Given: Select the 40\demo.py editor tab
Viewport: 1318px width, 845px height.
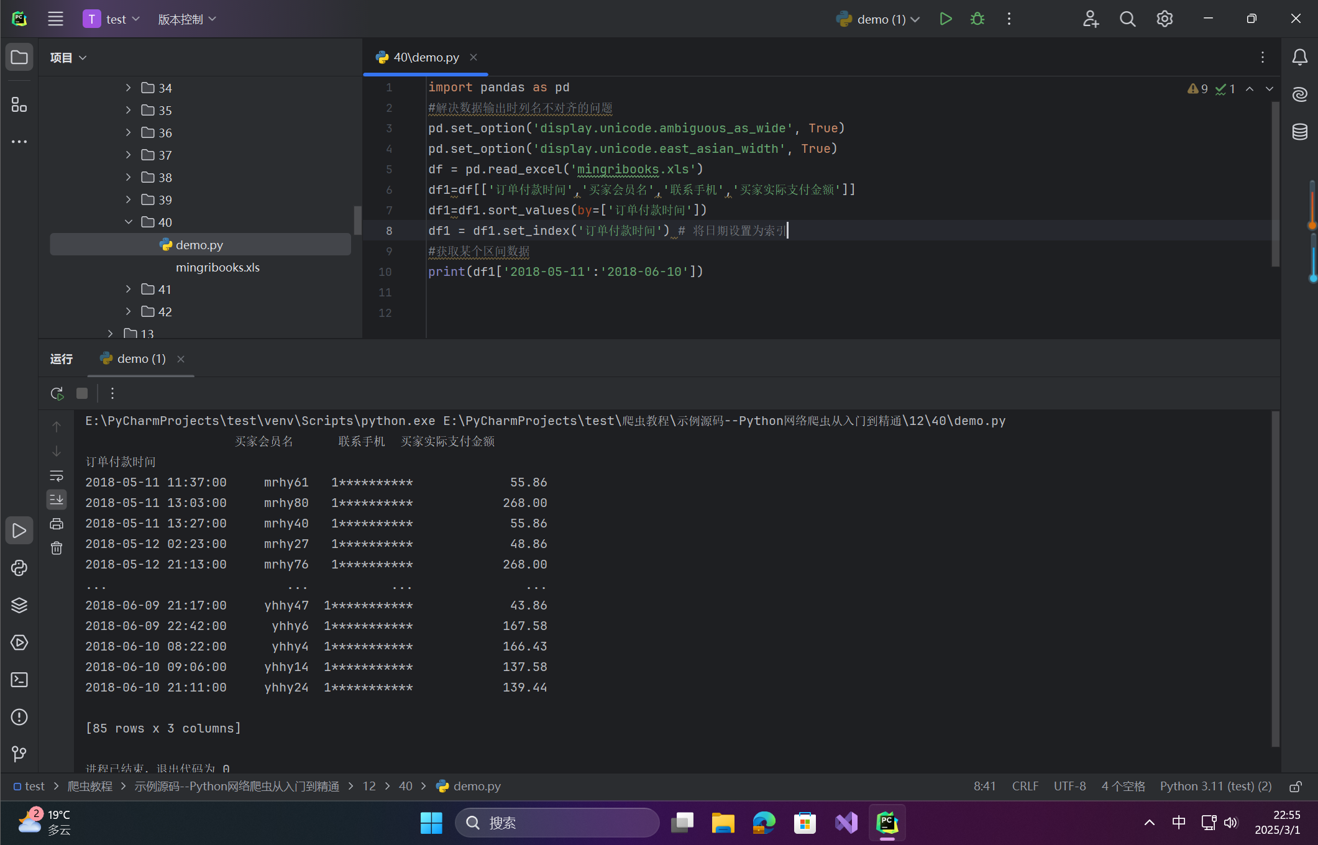Looking at the screenshot, I should [x=426, y=57].
